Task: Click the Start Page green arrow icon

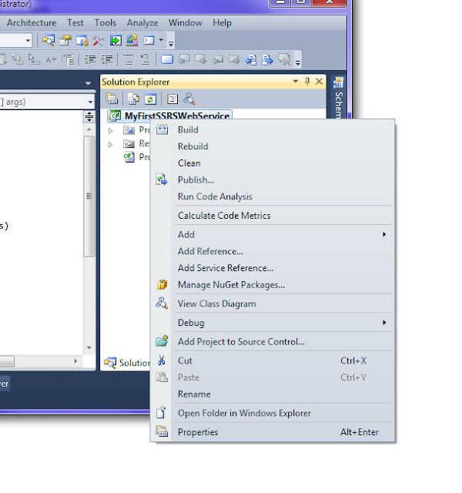Action: click(x=115, y=40)
